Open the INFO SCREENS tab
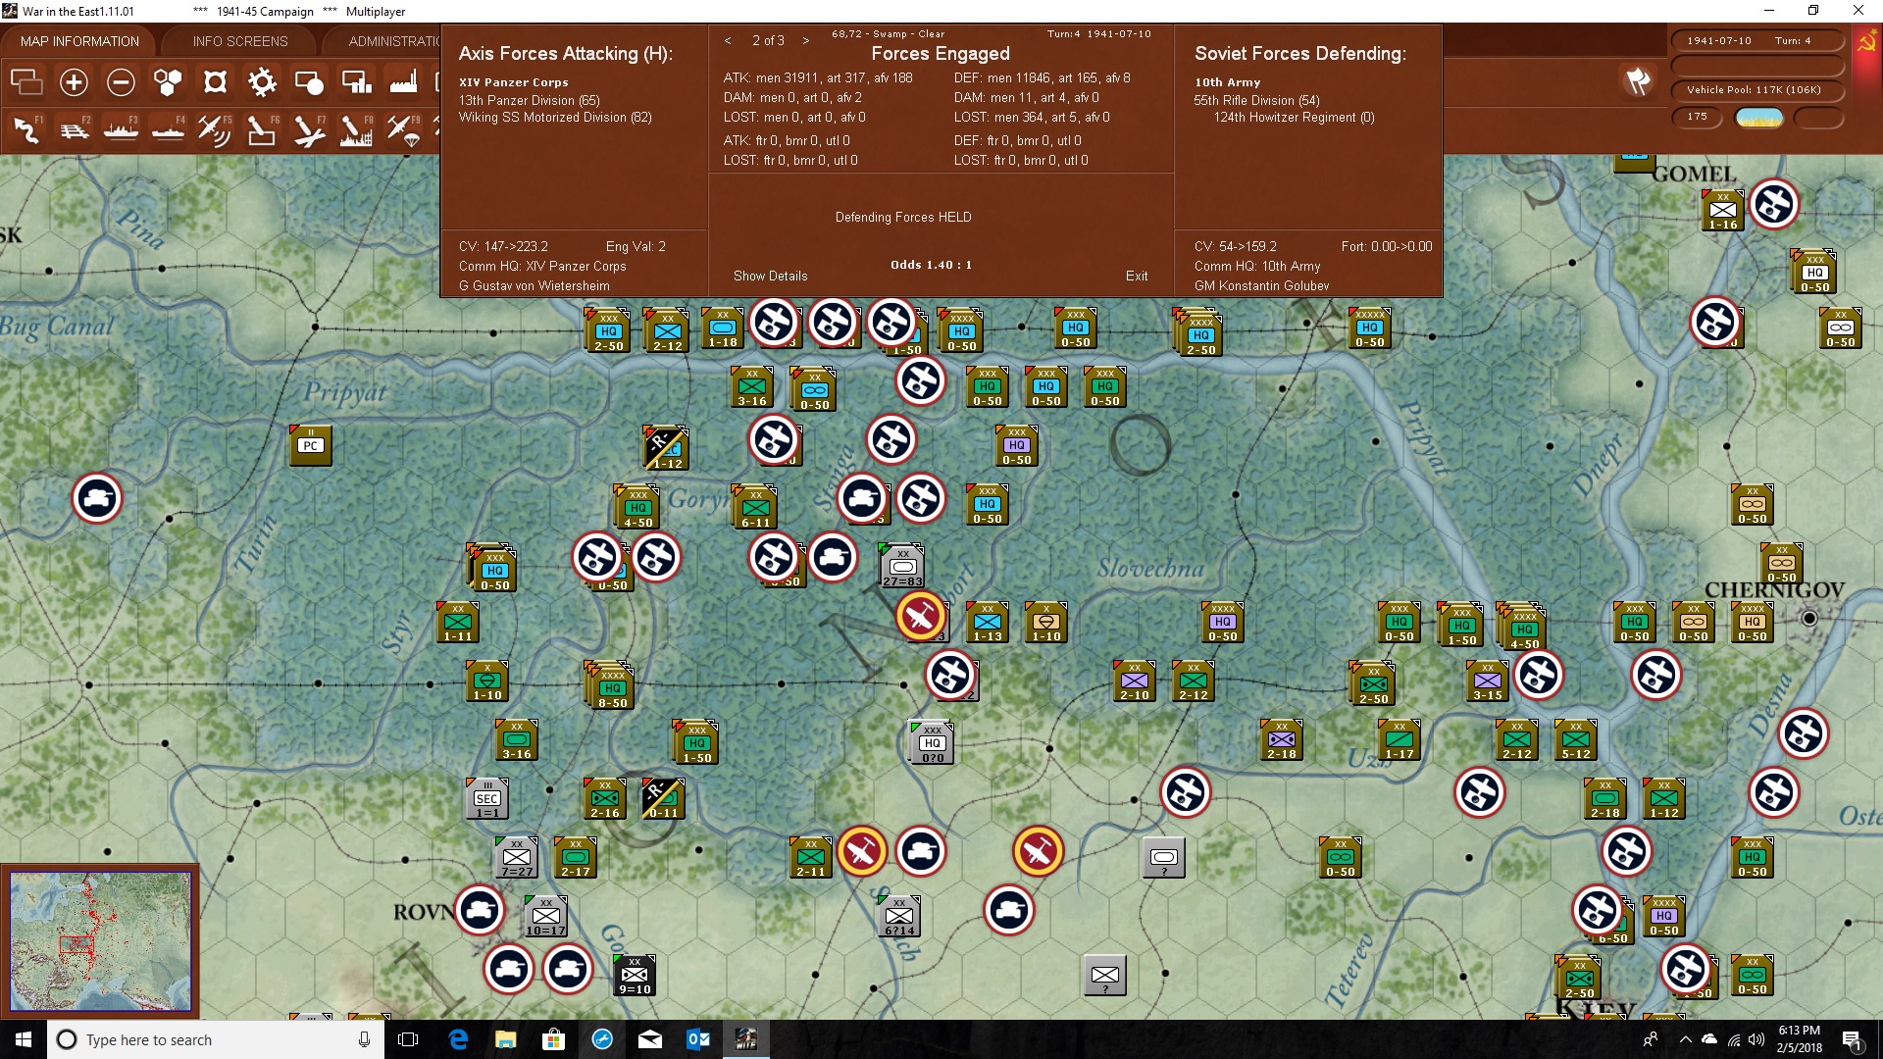The width and height of the screenshot is (1883, 1059). (240, 41)
